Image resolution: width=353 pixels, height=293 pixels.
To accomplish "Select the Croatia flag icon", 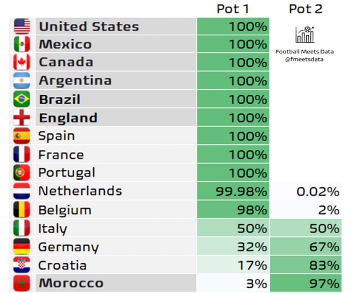I will coord(22,265).
